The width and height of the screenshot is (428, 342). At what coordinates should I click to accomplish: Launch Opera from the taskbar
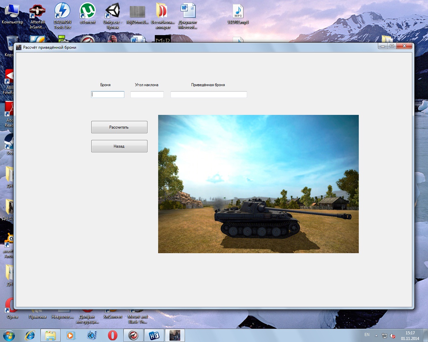tap(113, 335)
